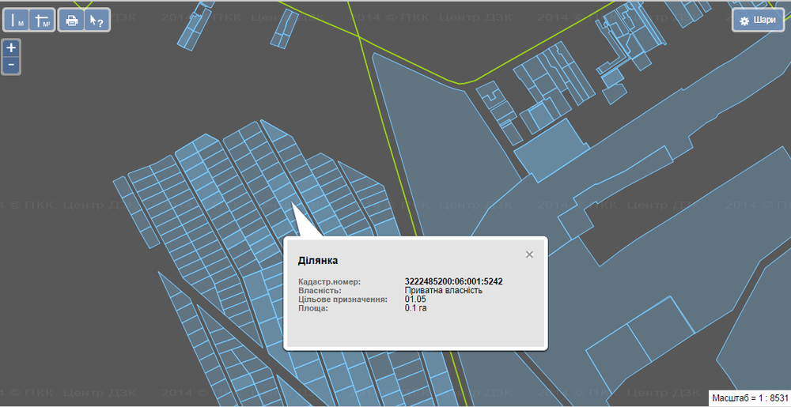Select the Приватна власність ownership value
The width and height of the screenshot is (791, 407).
444,290
